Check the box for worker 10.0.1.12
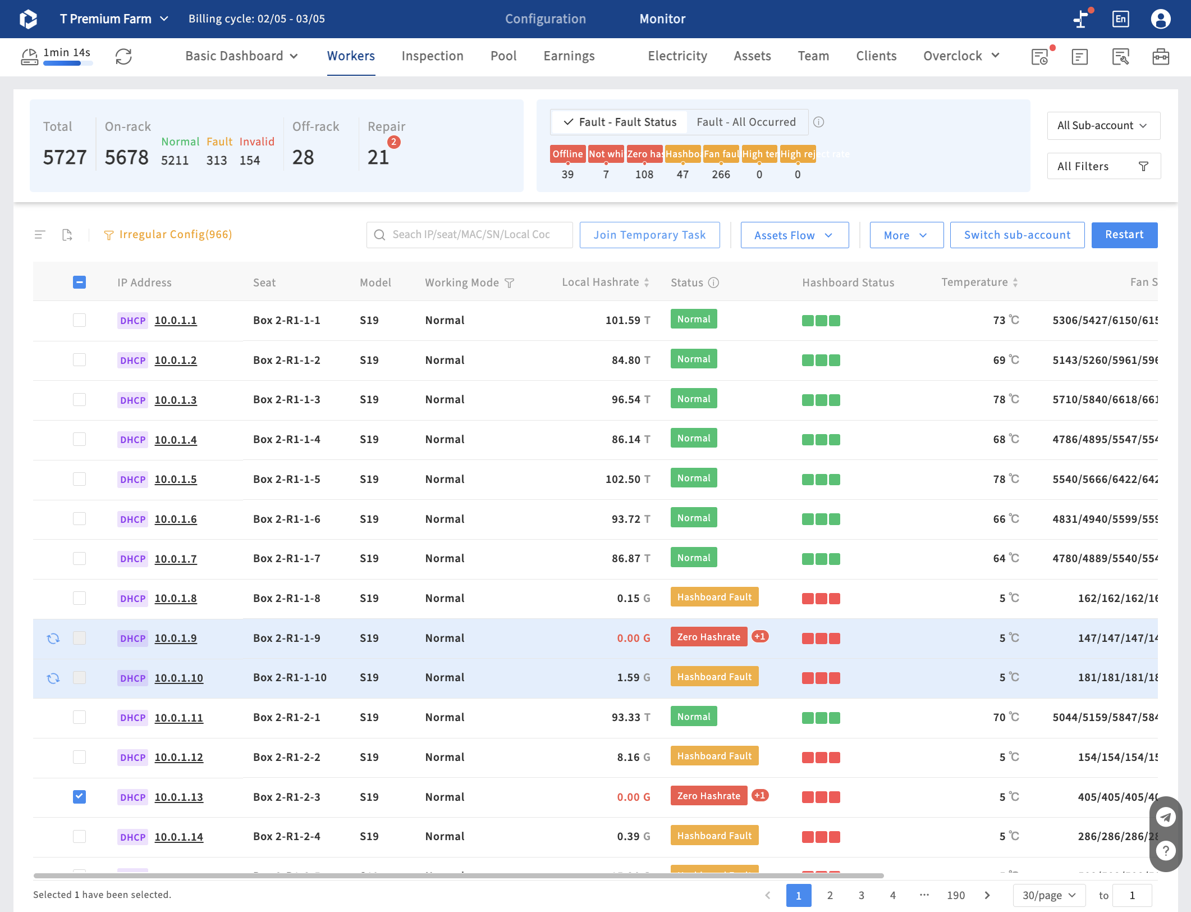The height and width of the screenshot is (912, 1191). coord(79,757)
